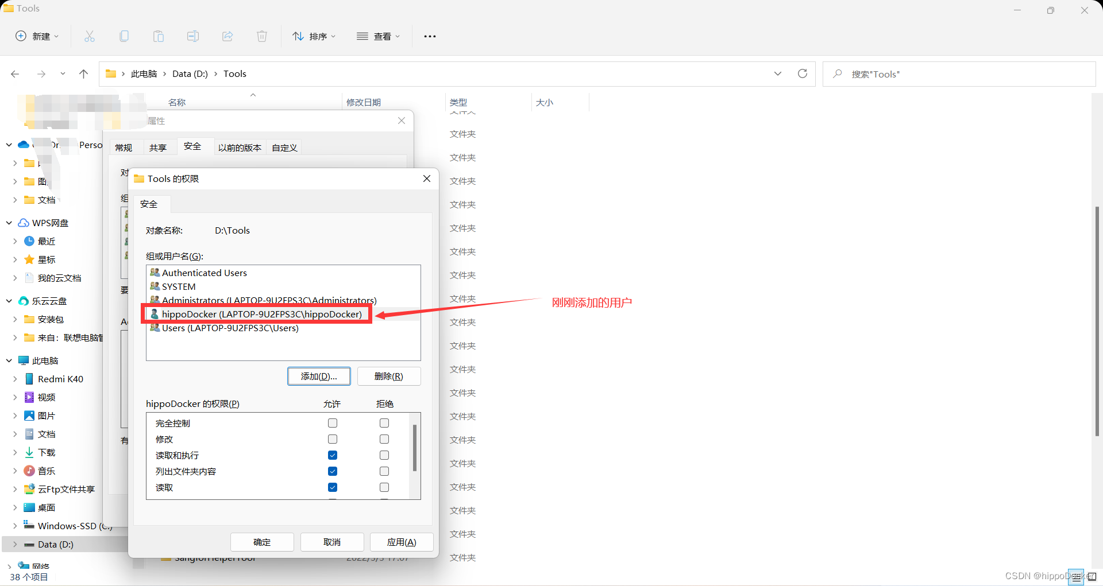Switch to 自定义 tab
Viewport: 1103px width, 586px height.
(x=284, y=148)
